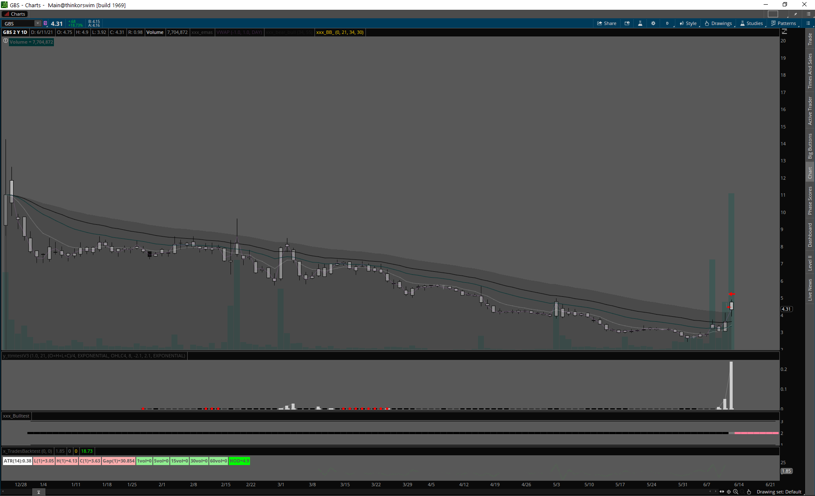Click the price axis scale settings icon
815x496 pixels.
pos(784,31)
